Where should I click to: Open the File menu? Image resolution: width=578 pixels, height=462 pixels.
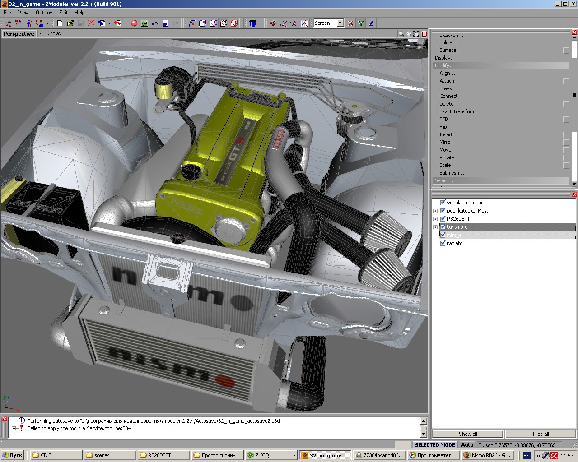(7, 13)
